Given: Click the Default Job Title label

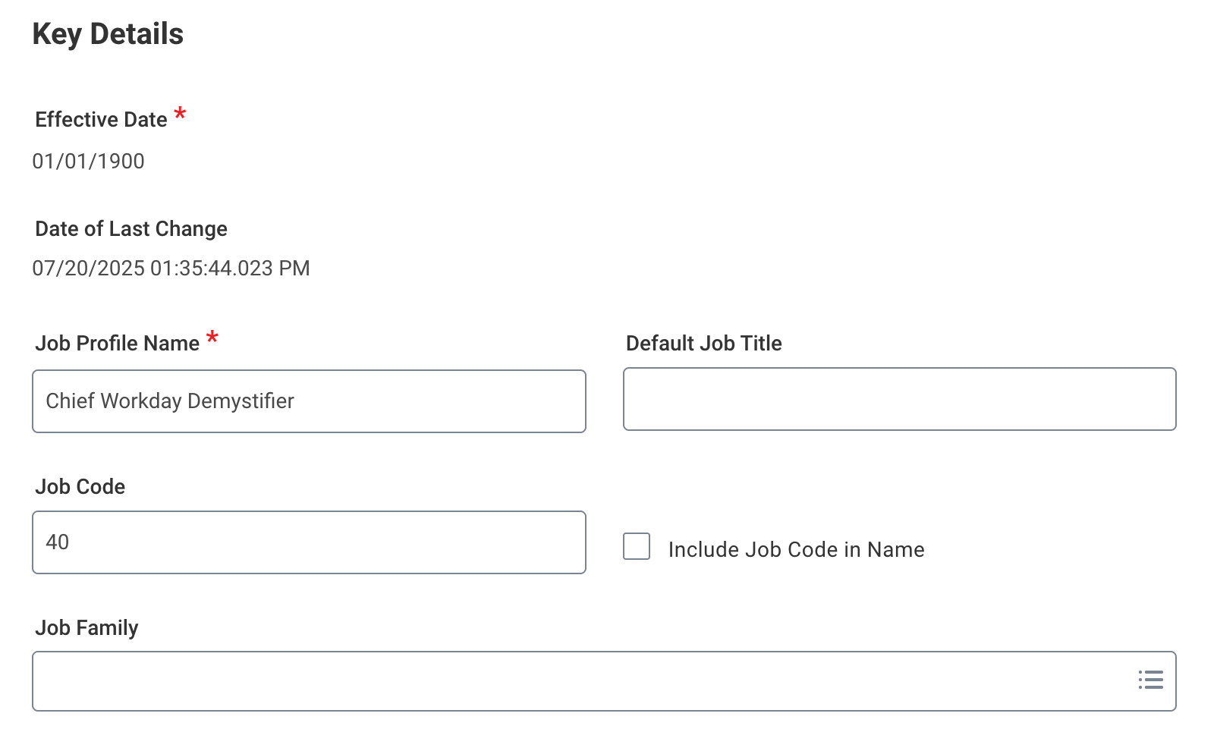Looking at the screenshot, I should pyautogui.click(x=703, y=344).
